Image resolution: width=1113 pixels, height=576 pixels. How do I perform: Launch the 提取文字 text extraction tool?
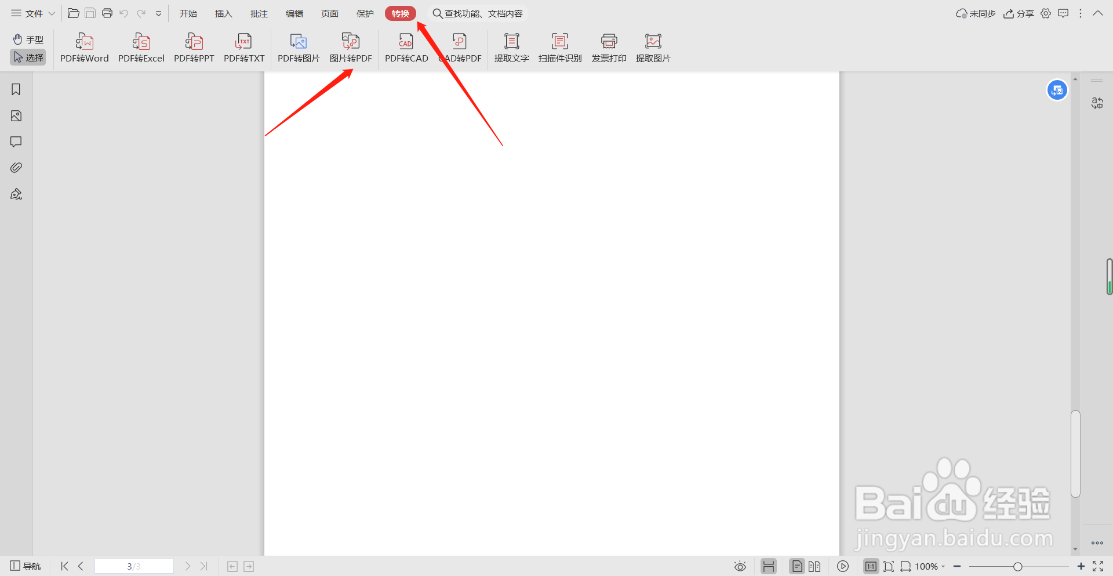tap(511, 48)
